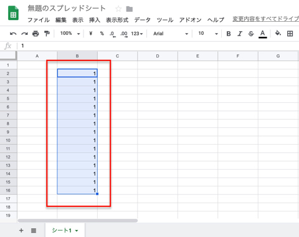Viewport: 299px width, 237px height.
Task: Open the Arial font dropdown
Action: click(171, 34)
